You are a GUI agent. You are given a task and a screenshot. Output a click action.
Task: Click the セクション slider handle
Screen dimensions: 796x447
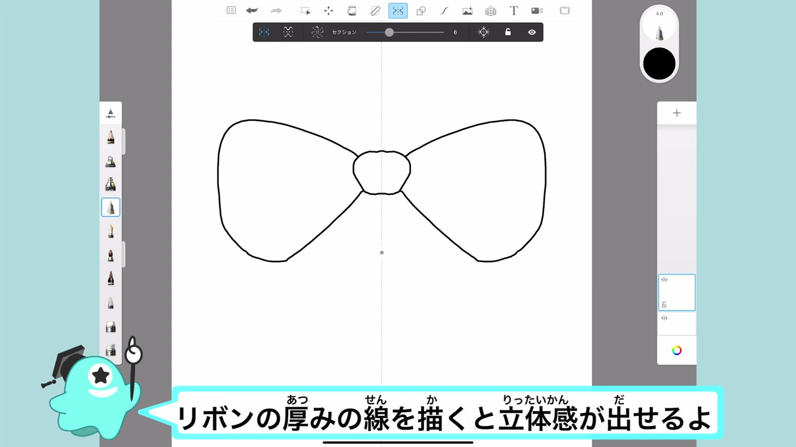[x=389, y=32]
